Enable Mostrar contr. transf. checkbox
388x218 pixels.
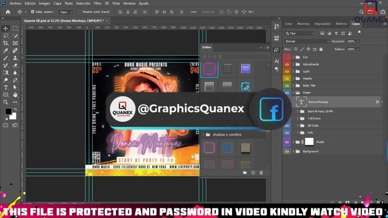coord(79,12)
